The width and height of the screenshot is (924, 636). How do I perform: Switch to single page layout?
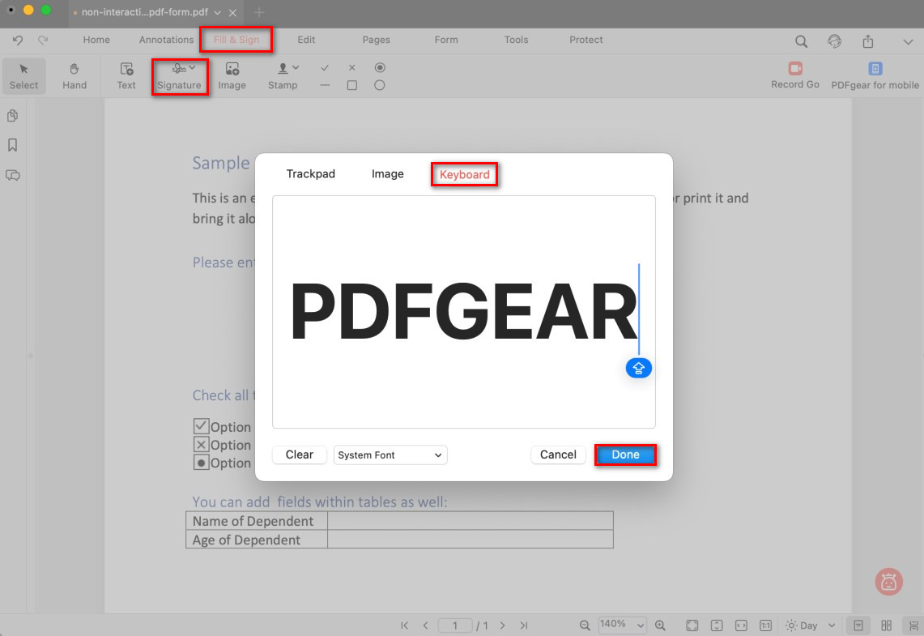pyautogui.click(x=858, y=625)
